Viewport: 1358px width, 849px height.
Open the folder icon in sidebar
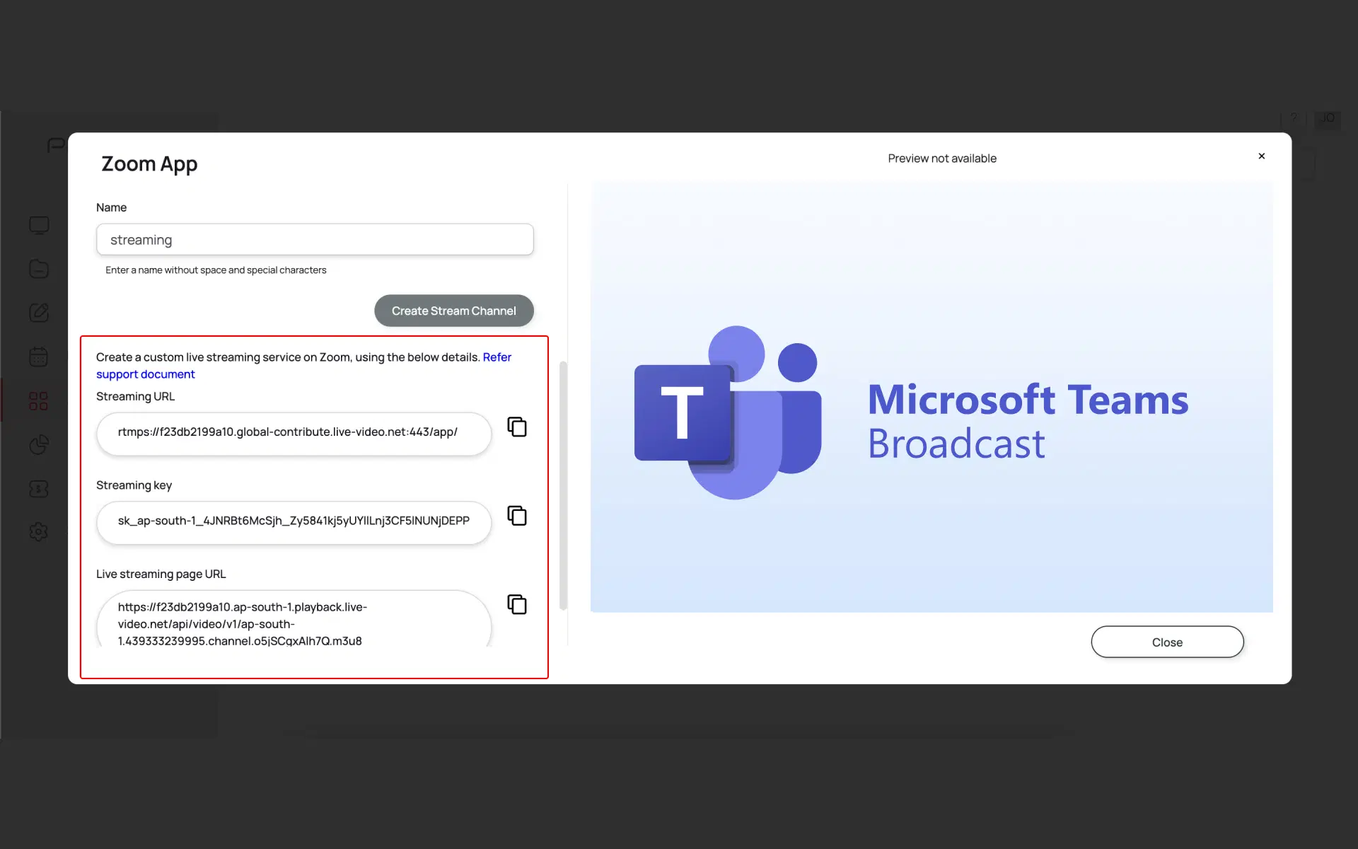(39, 269)
